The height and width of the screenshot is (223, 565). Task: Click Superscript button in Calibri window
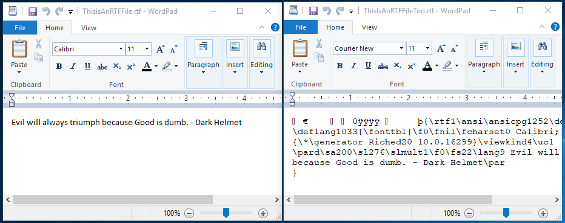131,66
